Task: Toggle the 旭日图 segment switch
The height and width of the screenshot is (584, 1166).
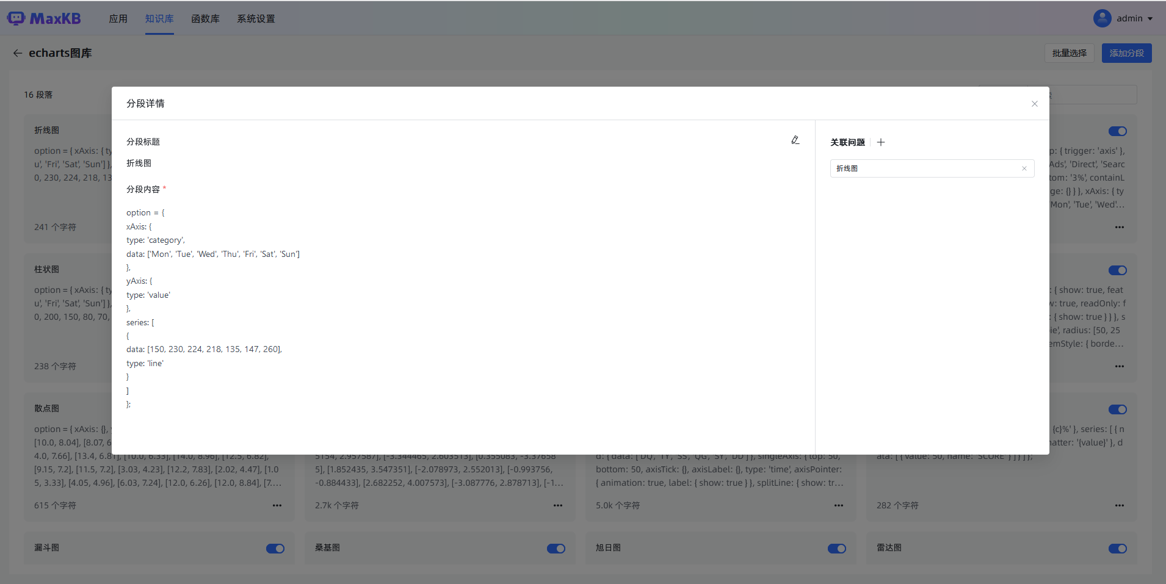Action: pos(836,548)
